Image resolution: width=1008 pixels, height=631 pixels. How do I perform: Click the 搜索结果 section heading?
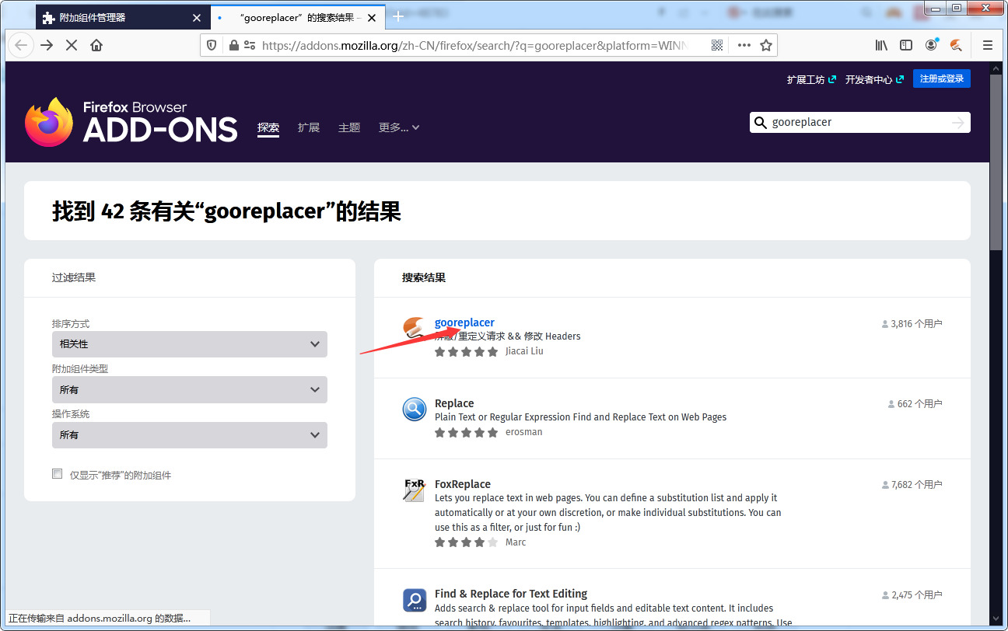coord(424,277)
